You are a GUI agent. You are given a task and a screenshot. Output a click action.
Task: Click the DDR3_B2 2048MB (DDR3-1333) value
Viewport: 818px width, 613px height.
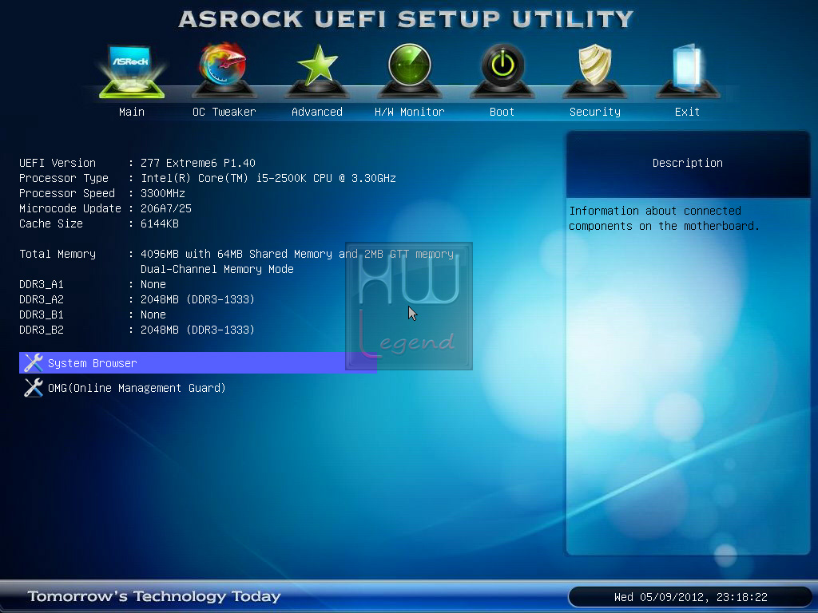(197, 330)
